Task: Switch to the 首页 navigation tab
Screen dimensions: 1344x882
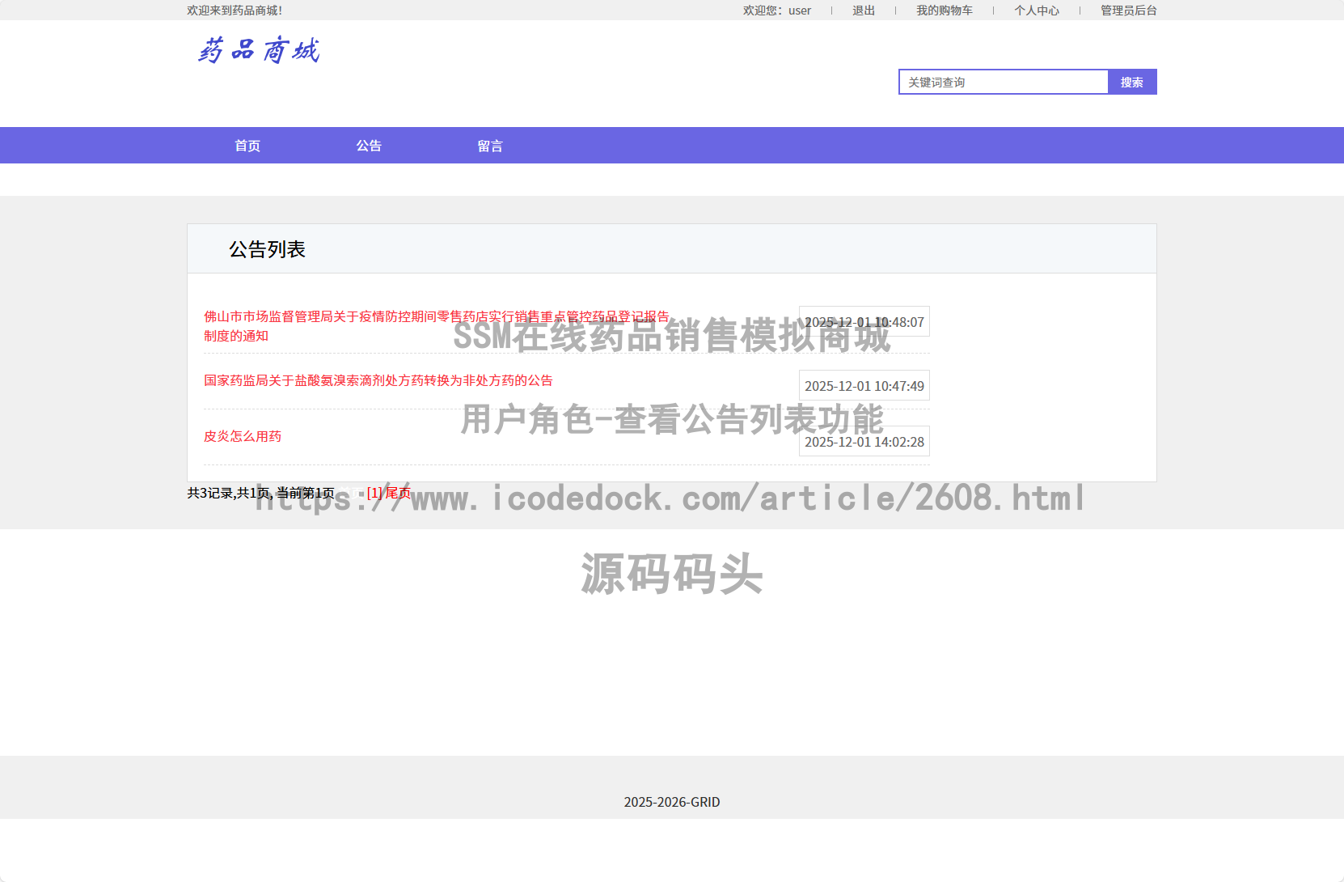Action: (x=247, y=145)
